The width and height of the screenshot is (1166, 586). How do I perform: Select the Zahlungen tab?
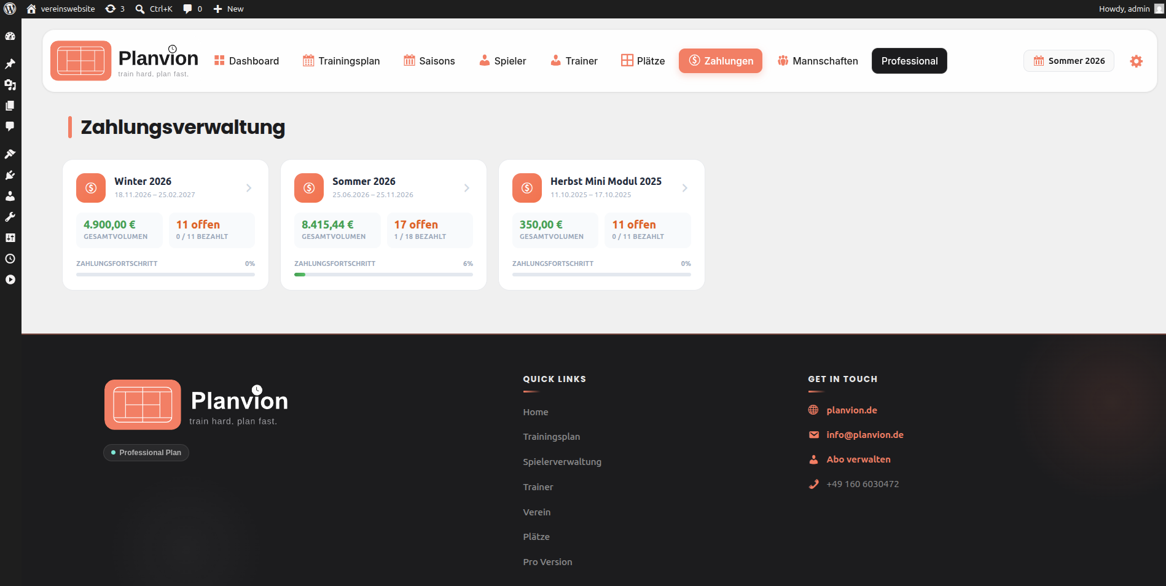pyautogui.click(x=721, y=61)
